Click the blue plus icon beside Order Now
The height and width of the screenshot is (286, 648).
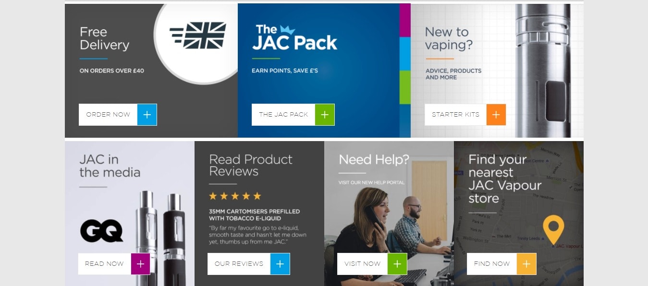coord(147,115)
